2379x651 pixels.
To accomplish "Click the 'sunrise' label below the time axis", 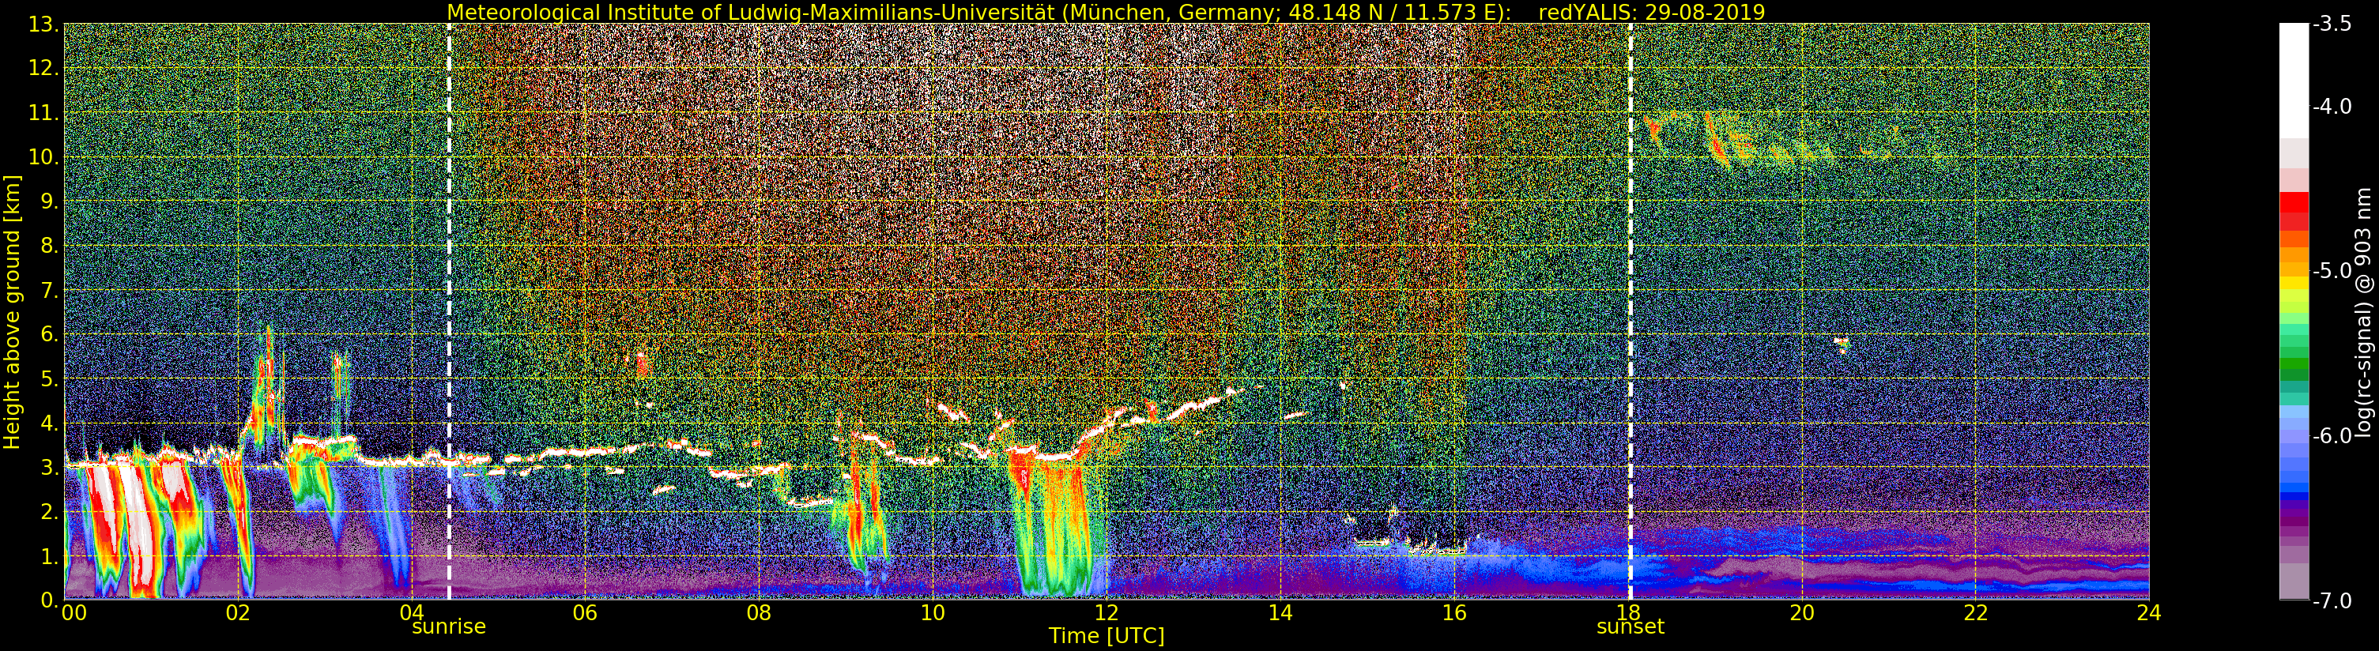I will (x=449, y=627).
